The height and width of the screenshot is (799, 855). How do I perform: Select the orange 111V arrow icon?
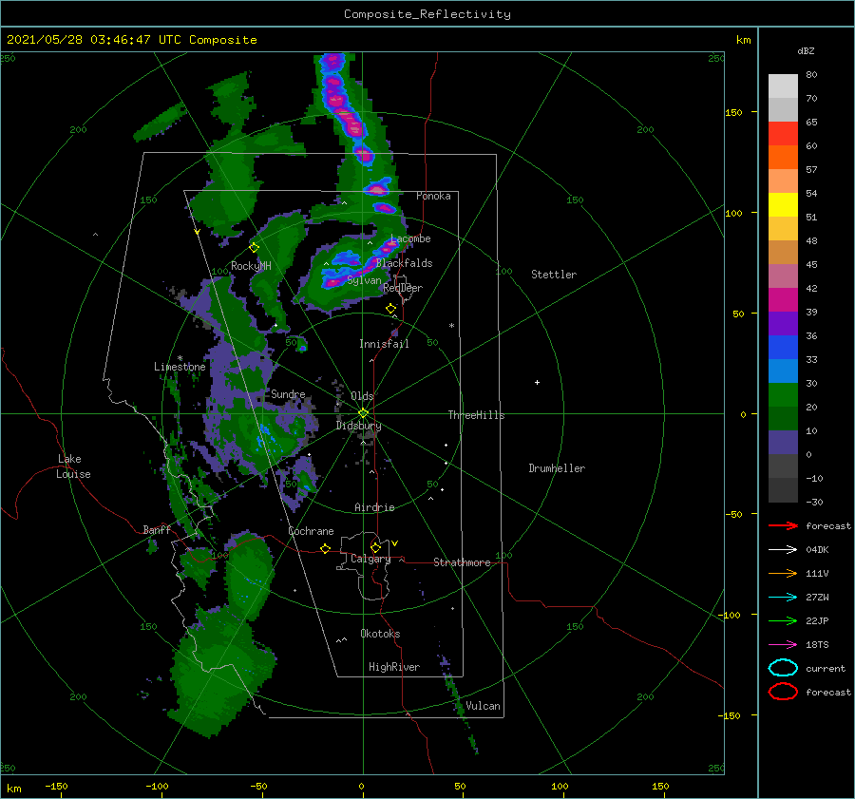[783, 573]
